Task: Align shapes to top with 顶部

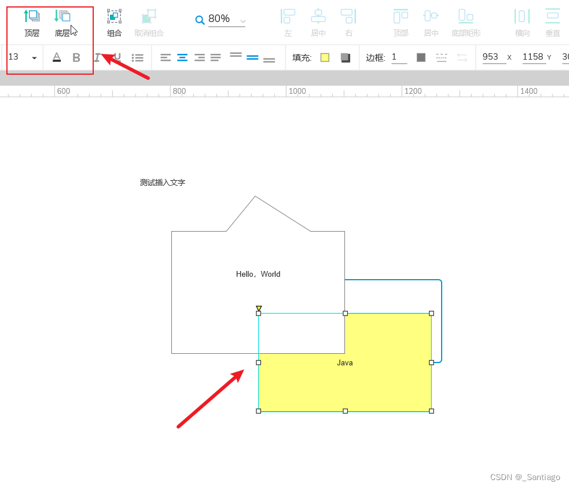Action: coord(401,23)
